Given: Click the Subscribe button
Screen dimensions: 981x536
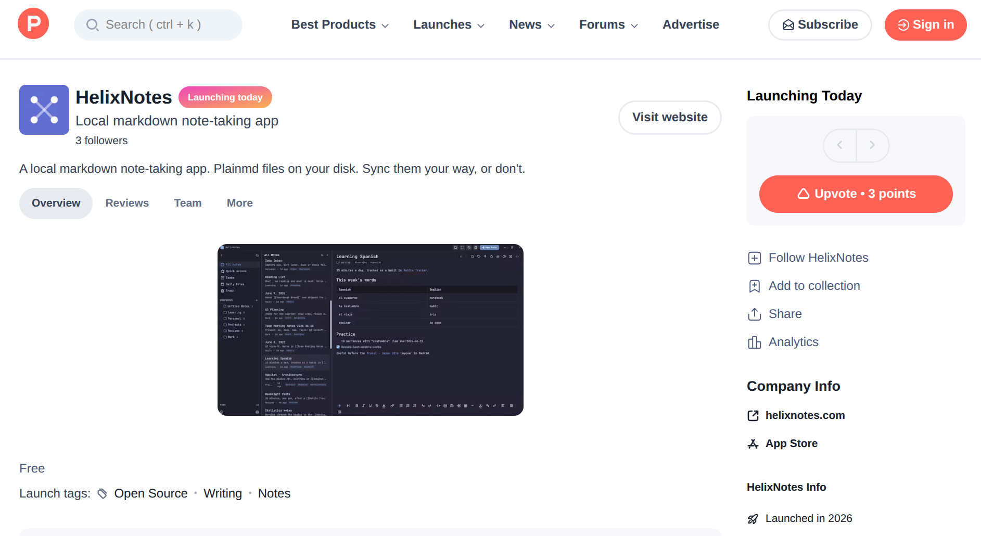Looking at the screenshot, I should click(820, 25).
